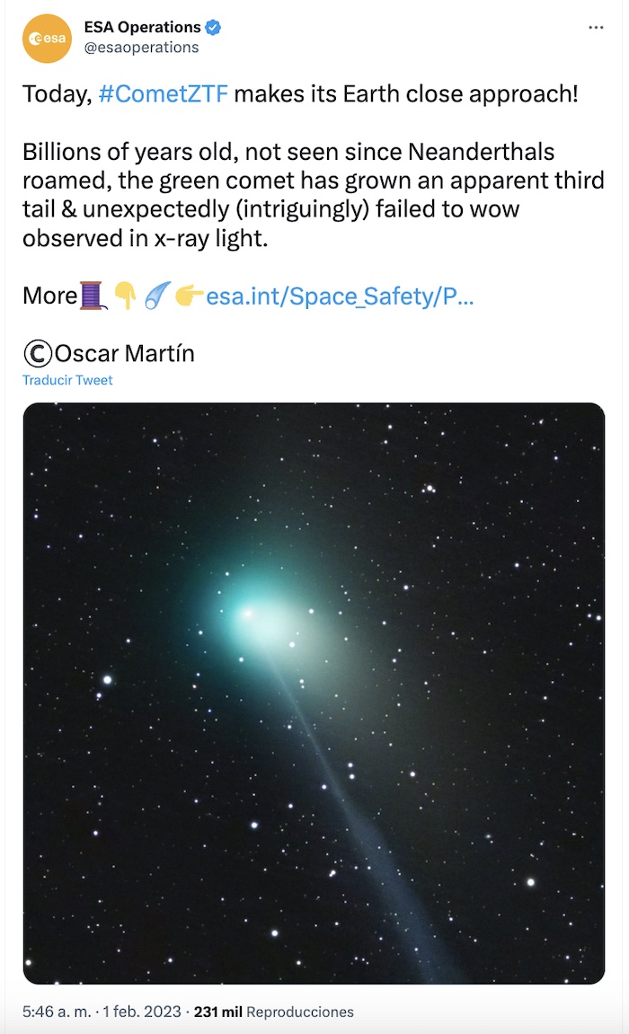Click the comet's bright nucleus in photo

[245, 614]
